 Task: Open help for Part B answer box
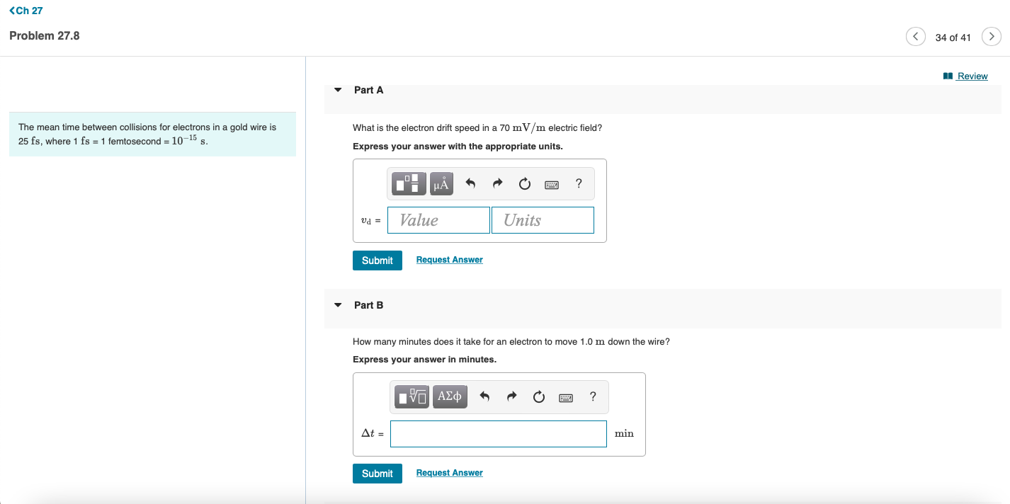(593, 397)
